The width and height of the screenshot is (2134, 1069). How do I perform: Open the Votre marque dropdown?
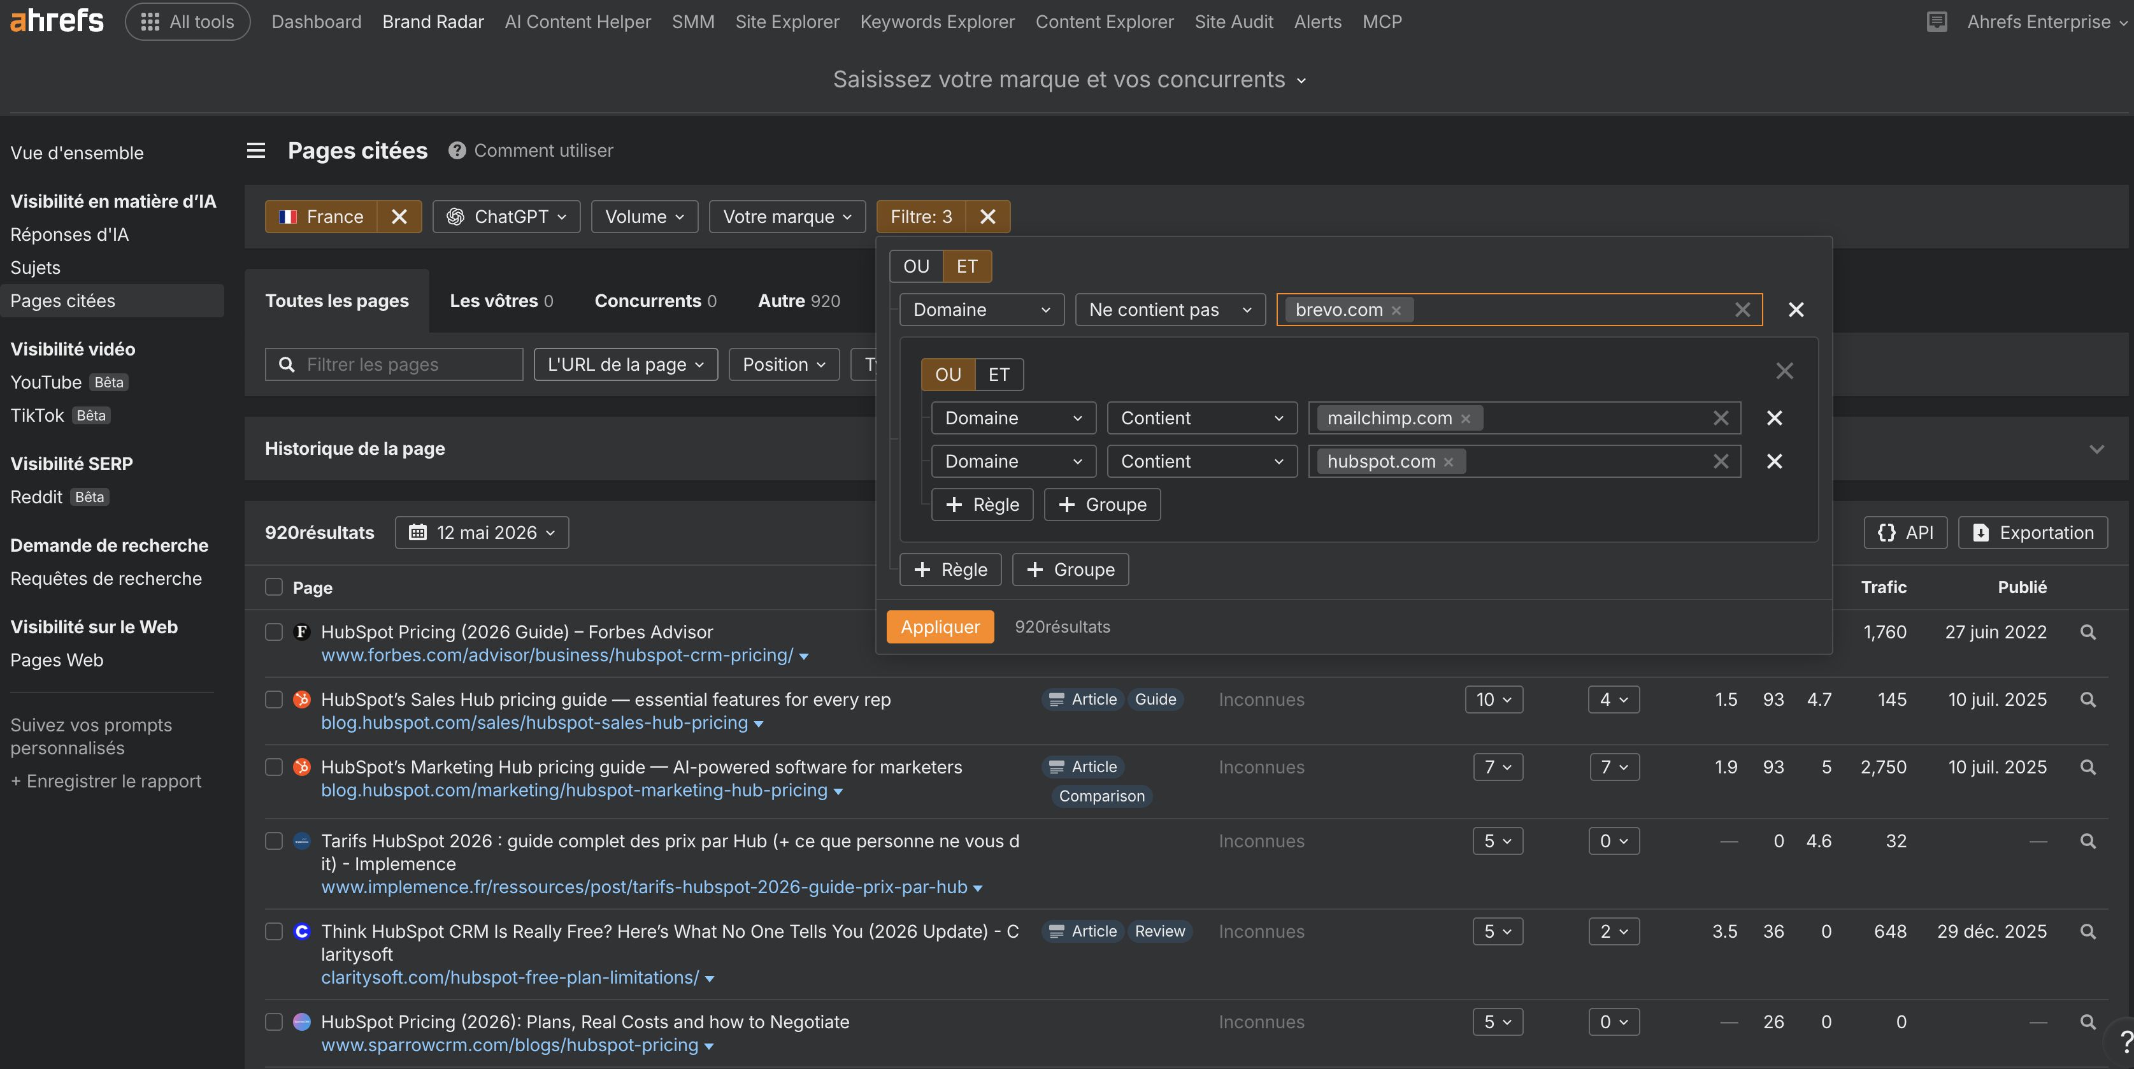[787, 217]
